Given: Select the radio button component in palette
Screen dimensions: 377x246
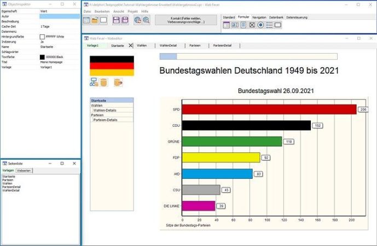Looking at the screenshot, I should [261, 25].
